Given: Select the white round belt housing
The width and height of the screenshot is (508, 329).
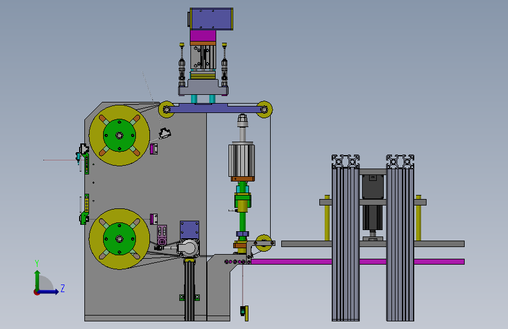Looking at the screenshot, I should click(x=188, y=248).
